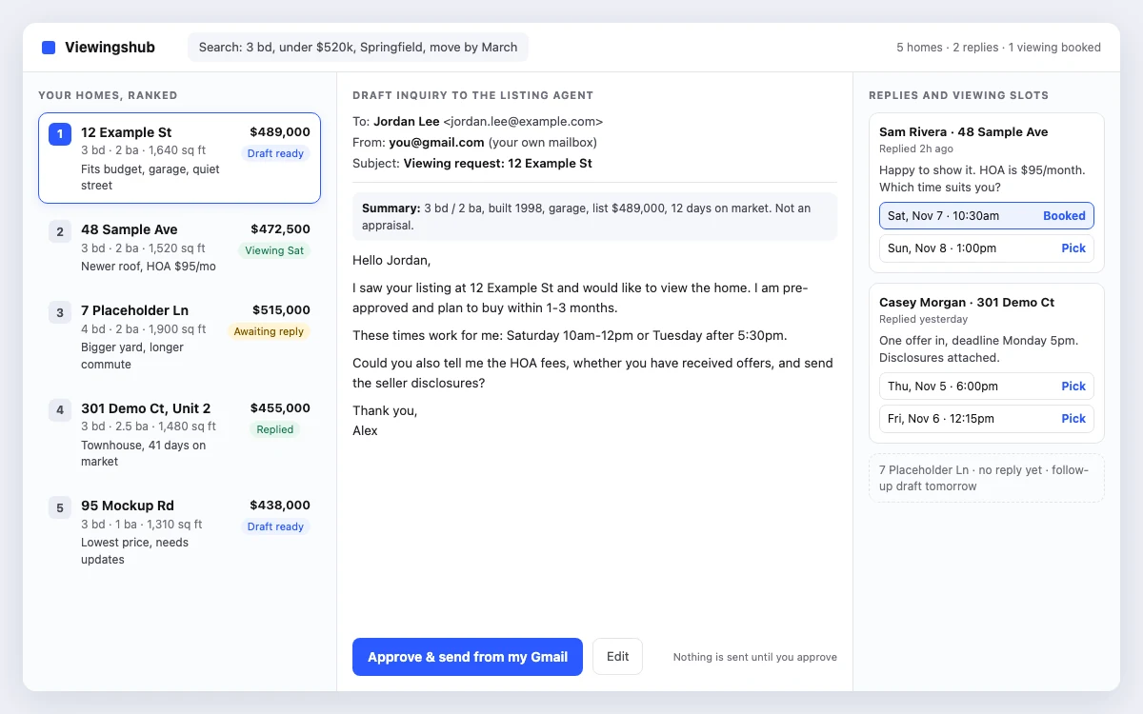Open the search criteria pill in header
Viewport: 1143px width, 714px height.
pos(358,48)
